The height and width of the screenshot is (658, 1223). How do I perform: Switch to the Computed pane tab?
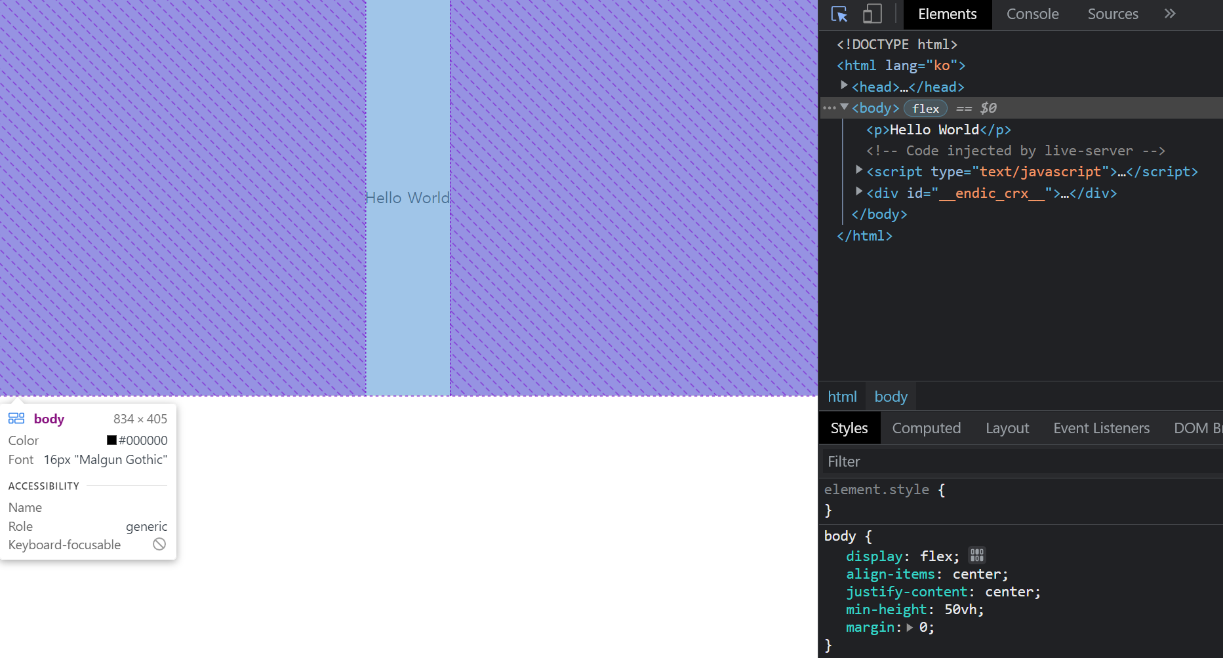point(927,428)
